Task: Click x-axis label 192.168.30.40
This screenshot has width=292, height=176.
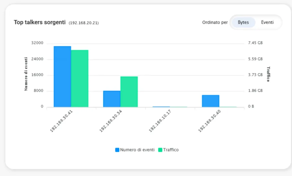Action: tap(209, 121)
